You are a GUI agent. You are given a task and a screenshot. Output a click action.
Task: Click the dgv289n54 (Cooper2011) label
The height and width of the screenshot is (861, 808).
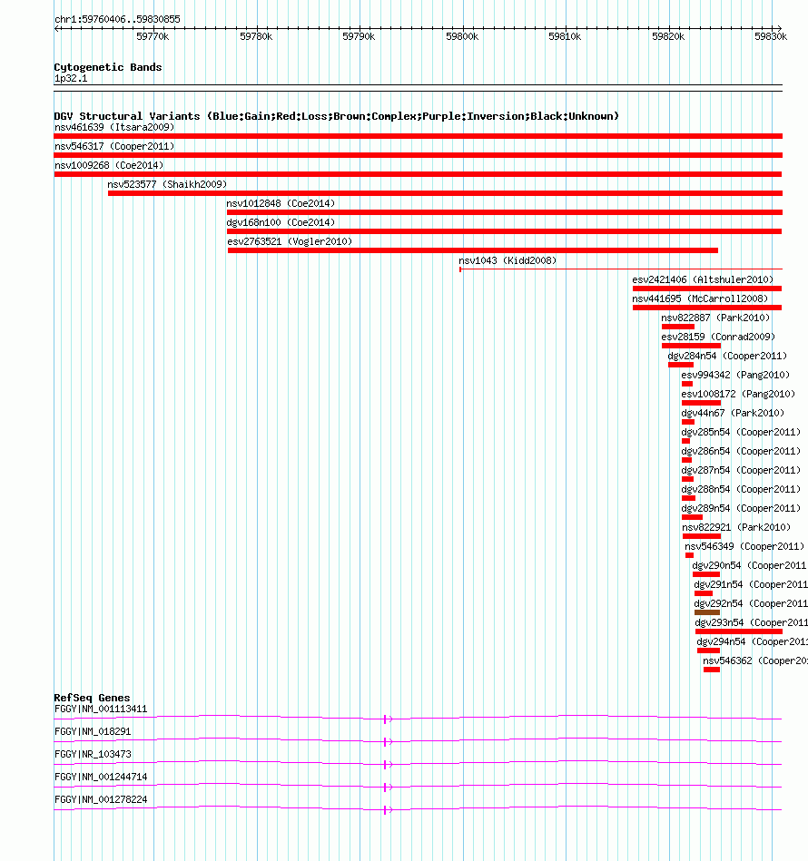point(741,508)
